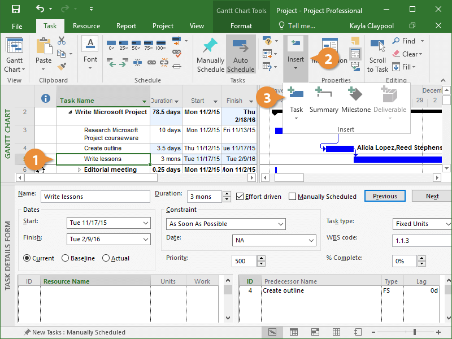
Task: Insert a Milestone from the Insert menu
Action: [x=355, y=96]
